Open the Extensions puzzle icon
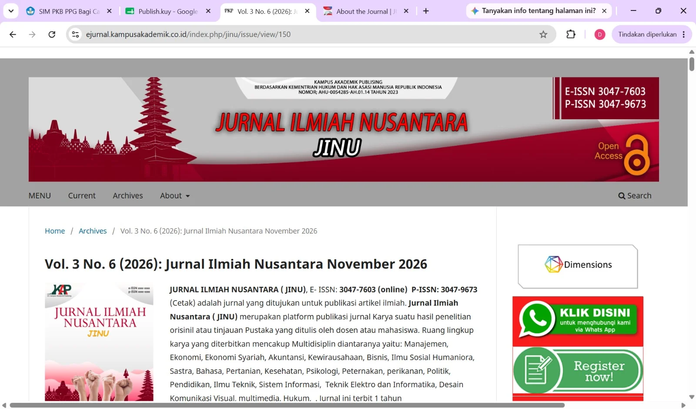The height and width of the screenshot is (409, 696). (571, 34)
